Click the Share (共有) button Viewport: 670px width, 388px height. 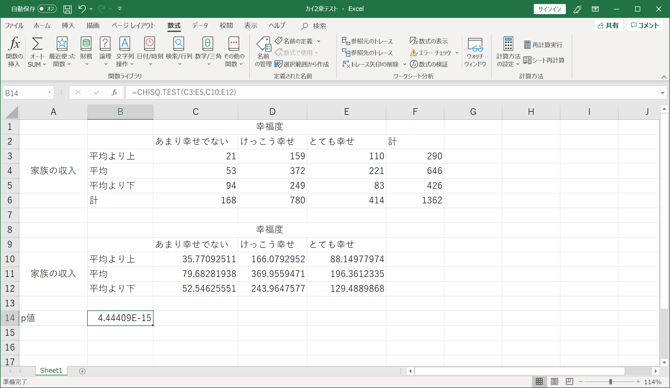(609, 25)
